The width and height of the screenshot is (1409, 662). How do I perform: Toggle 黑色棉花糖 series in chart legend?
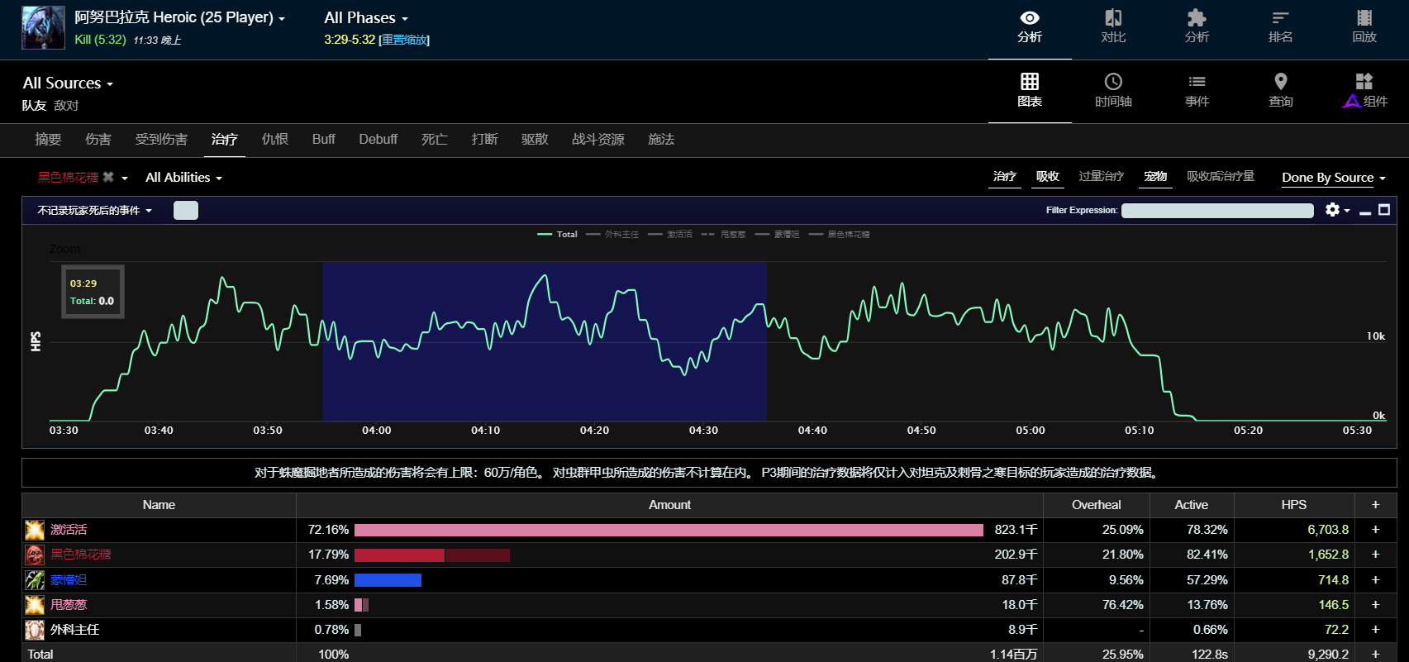tap(840, 235)
